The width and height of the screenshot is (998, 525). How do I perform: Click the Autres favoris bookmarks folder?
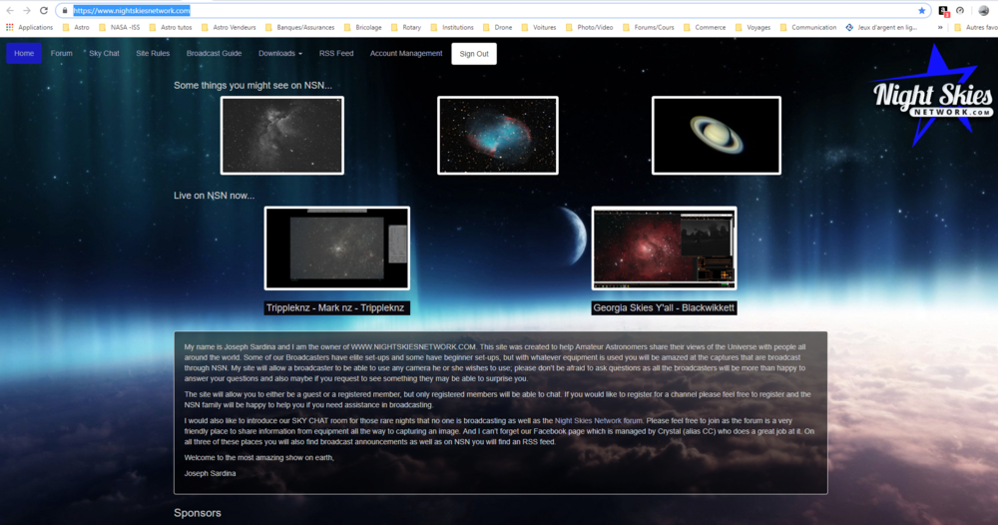(976, 27)
